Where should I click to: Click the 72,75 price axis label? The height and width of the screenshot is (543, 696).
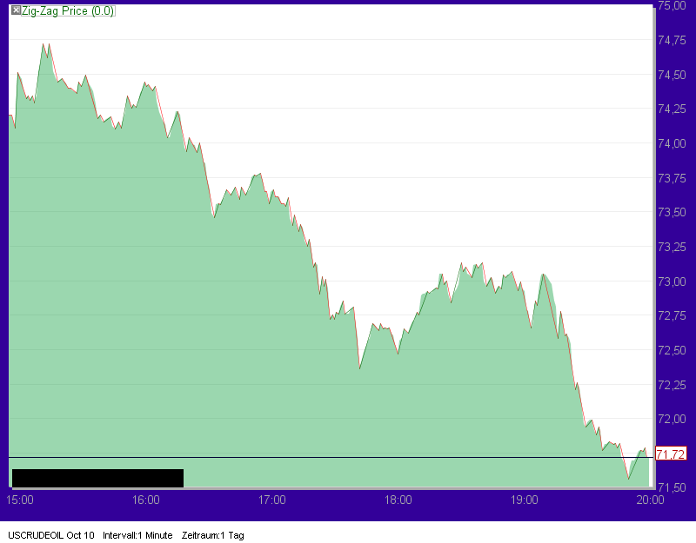point(672,315)
